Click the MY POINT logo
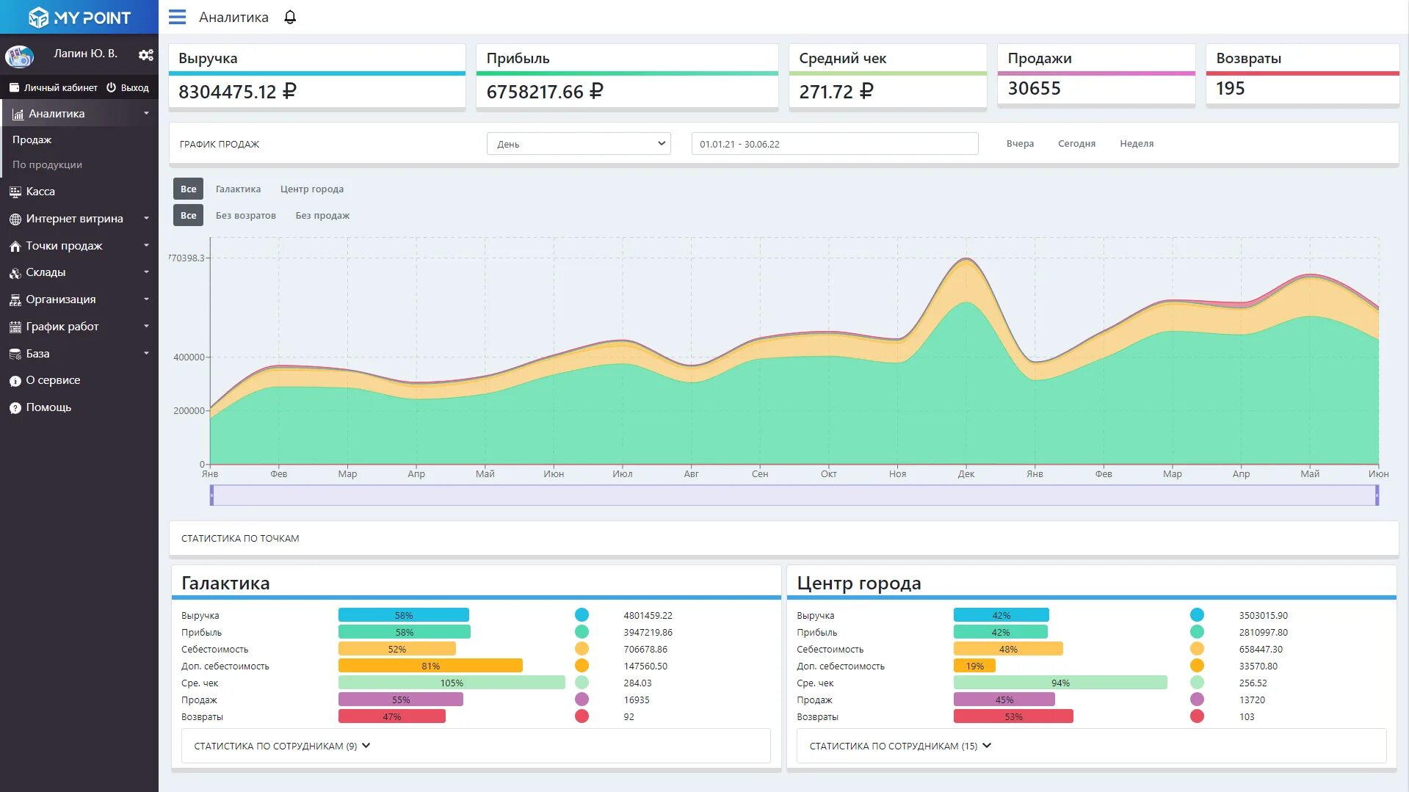1409x792 pixels. click(79, 17)
